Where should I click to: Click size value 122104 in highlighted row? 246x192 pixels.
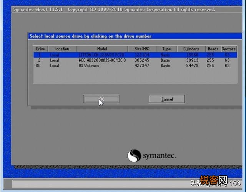[142, 55]
